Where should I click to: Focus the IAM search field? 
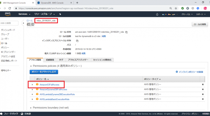point(9,23)
